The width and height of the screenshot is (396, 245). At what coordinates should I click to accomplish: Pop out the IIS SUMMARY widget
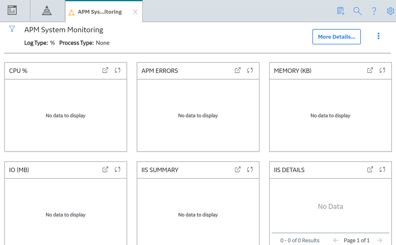pyautogui.click(x=238, y=169)
